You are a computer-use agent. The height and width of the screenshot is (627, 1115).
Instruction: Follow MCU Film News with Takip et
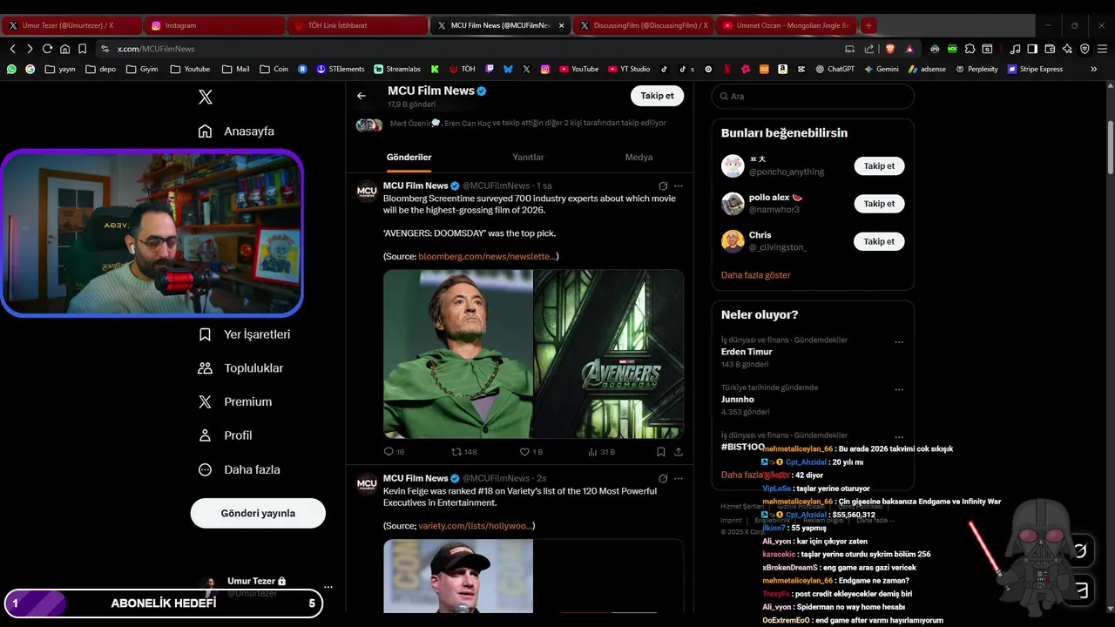pyautogui.click(x=657, y=96)
